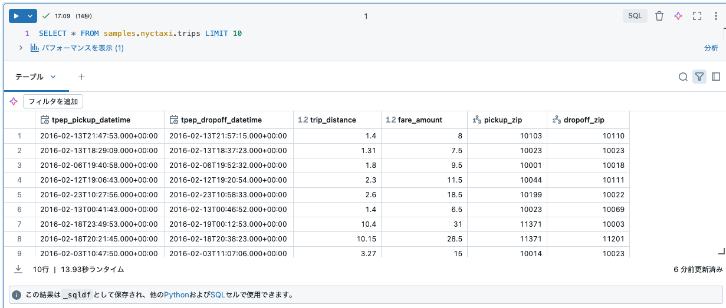This screenshot has width=726, height=308.
Task: Click the dropoff_zip value 10022
Action: click(x=588, y=194)
